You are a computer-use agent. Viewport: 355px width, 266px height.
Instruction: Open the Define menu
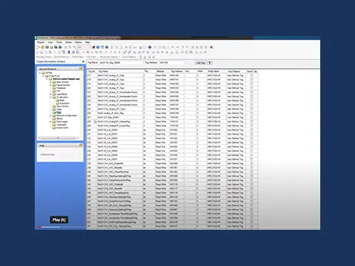tap(78, 42)
